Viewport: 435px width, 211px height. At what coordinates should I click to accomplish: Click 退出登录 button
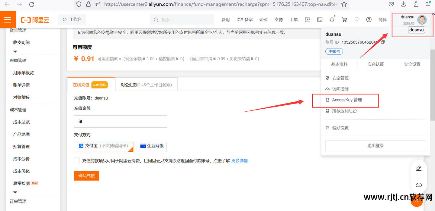pos(375,146)
